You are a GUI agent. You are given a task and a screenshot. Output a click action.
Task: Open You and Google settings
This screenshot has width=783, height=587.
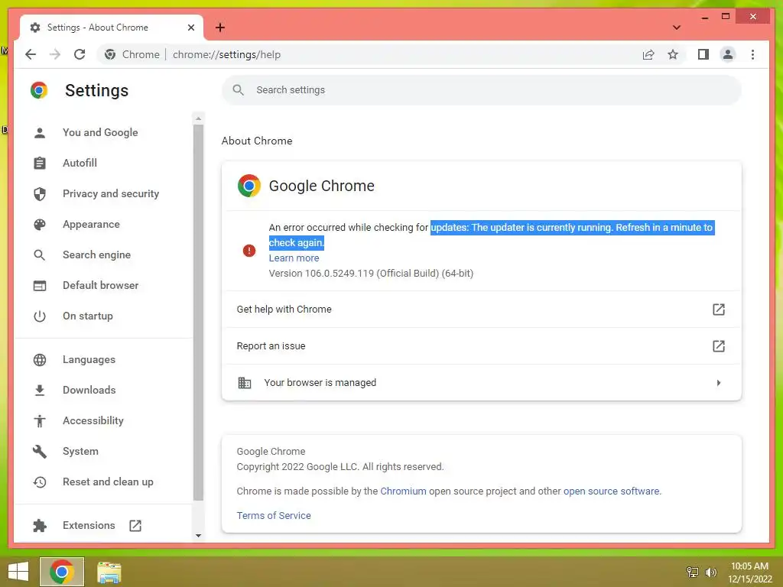[x=100, y=132]
